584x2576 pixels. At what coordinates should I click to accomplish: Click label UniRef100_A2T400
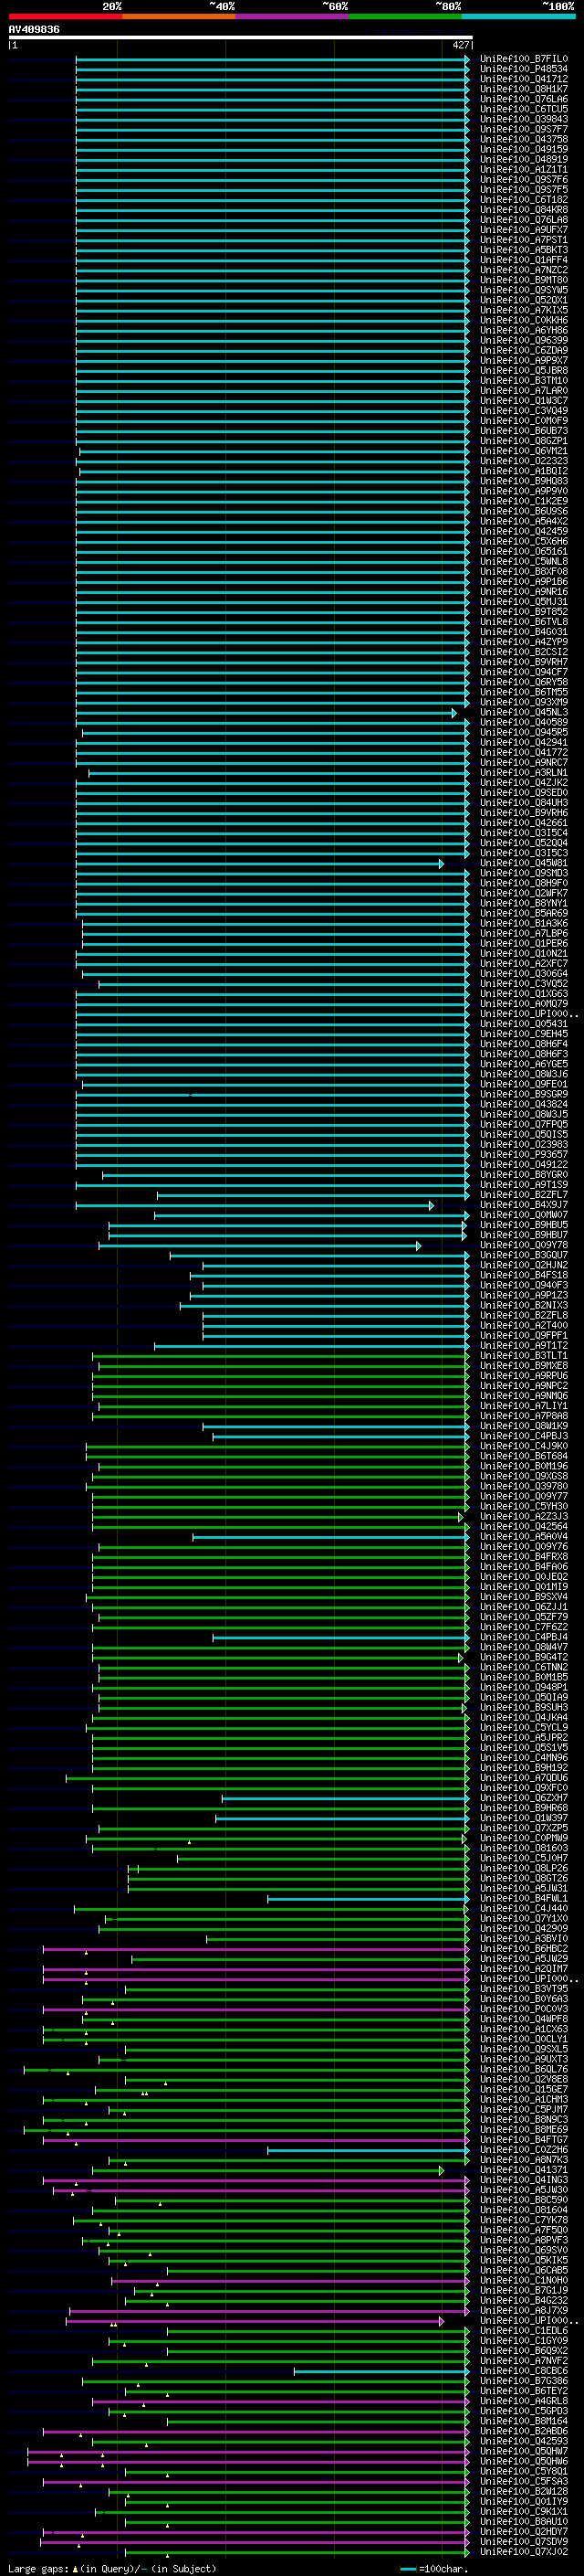pos(523,1326)
